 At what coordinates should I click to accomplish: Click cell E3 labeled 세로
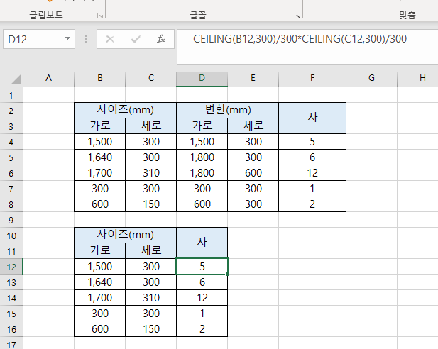click(253, 126)
